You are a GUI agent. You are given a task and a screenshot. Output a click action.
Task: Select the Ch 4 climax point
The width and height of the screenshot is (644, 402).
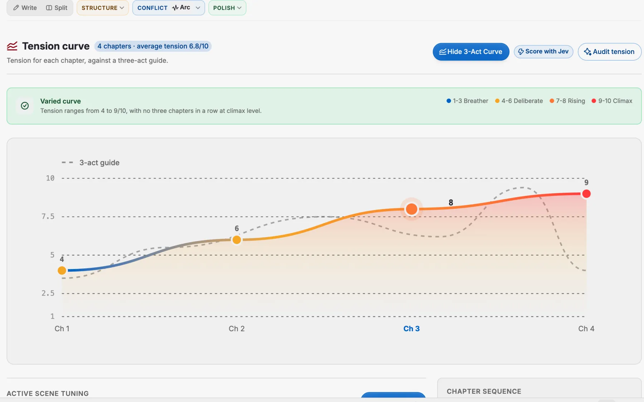(586, 194)
